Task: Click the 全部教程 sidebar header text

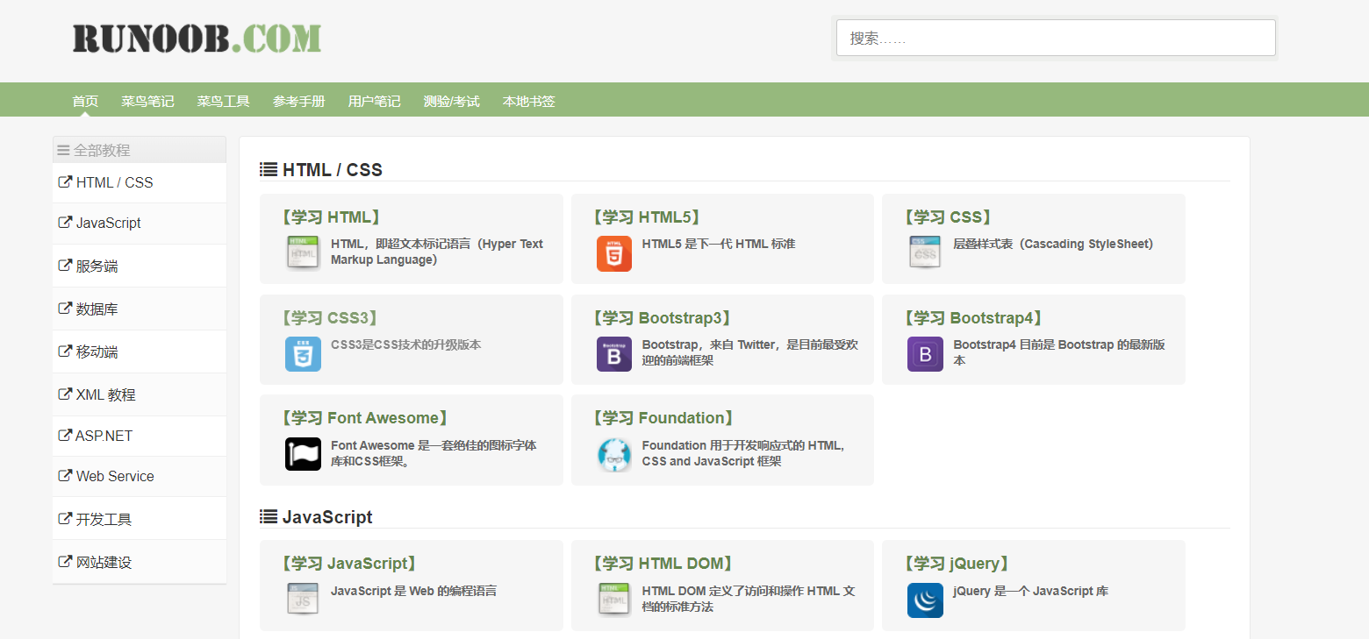Action: 102,151
